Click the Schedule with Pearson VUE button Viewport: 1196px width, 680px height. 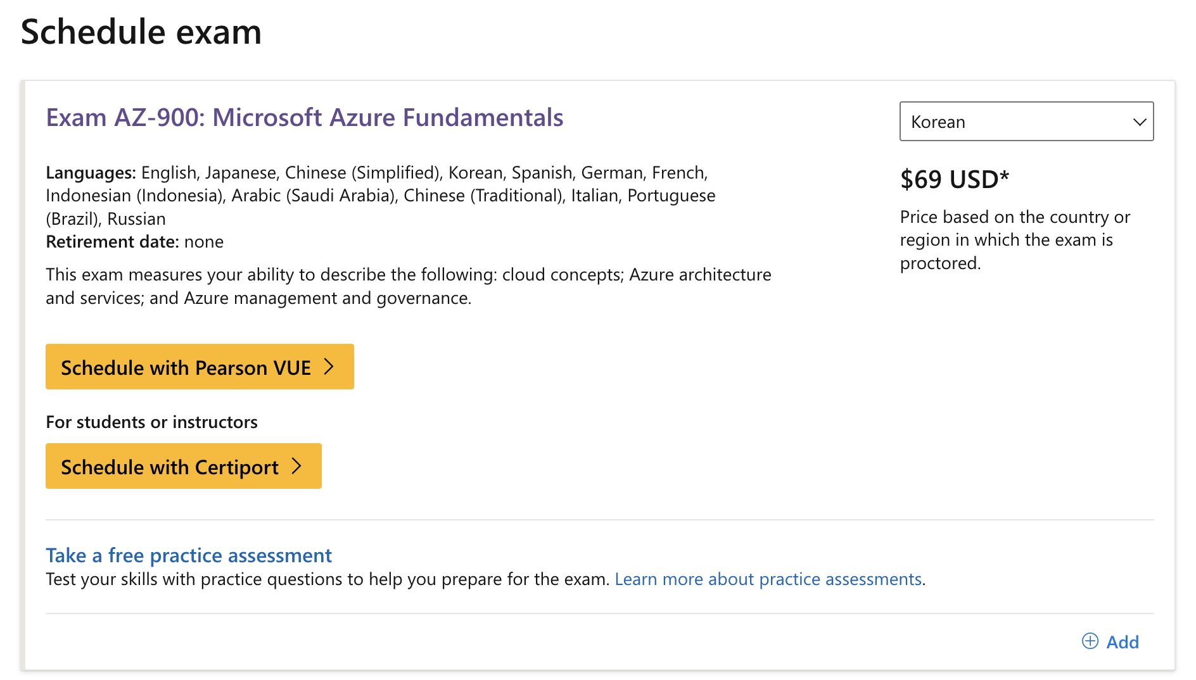coord(199,367)
